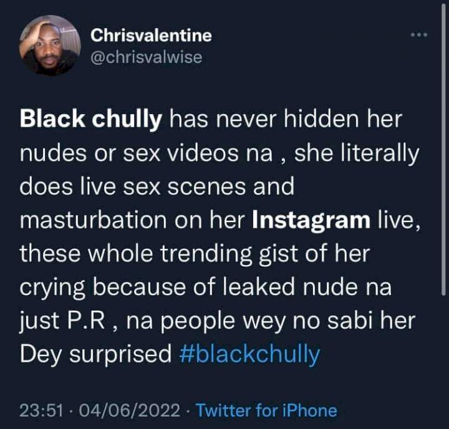
Task: Click the vertical scrollbar on the right edge
Action: 443,149
